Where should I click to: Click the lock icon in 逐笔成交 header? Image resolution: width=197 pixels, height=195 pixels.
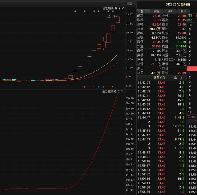pyautogui.click(x=175, y=78)
